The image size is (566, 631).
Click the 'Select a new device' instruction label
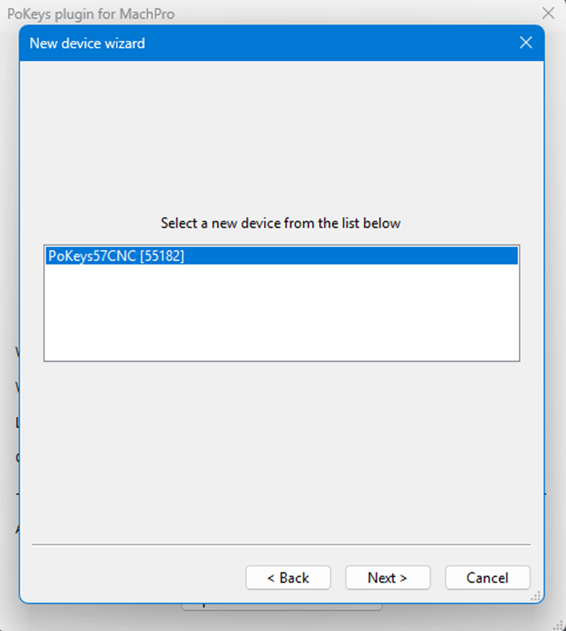(280, 223)
